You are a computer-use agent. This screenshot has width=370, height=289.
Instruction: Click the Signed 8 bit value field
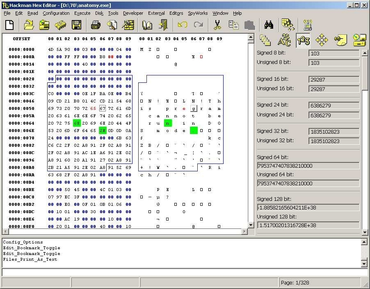coord(334,54)
